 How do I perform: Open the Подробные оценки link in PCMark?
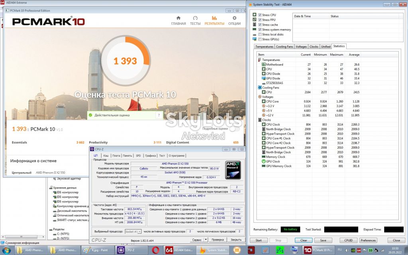(215, 129)
